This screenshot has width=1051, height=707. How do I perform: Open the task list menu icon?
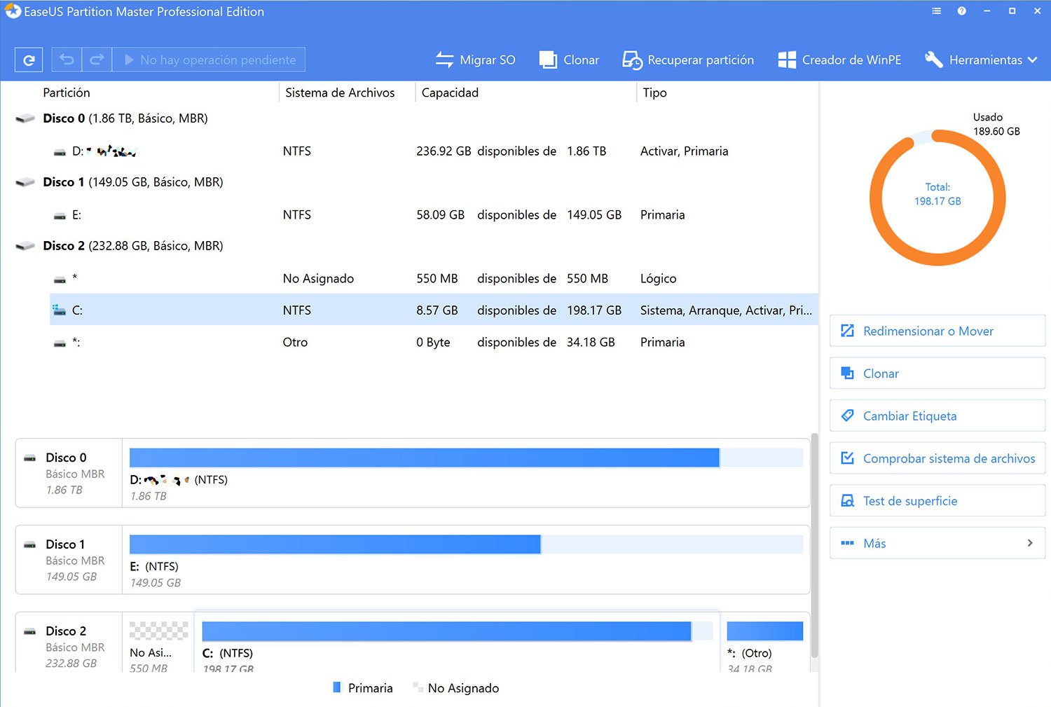pos(936,11)
